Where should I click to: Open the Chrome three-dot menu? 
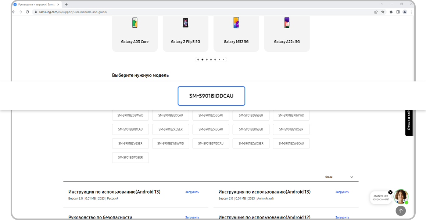click(412, 12)
